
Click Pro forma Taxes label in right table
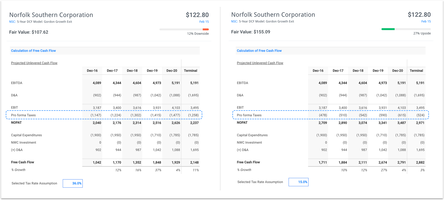(x=249, y=115)
